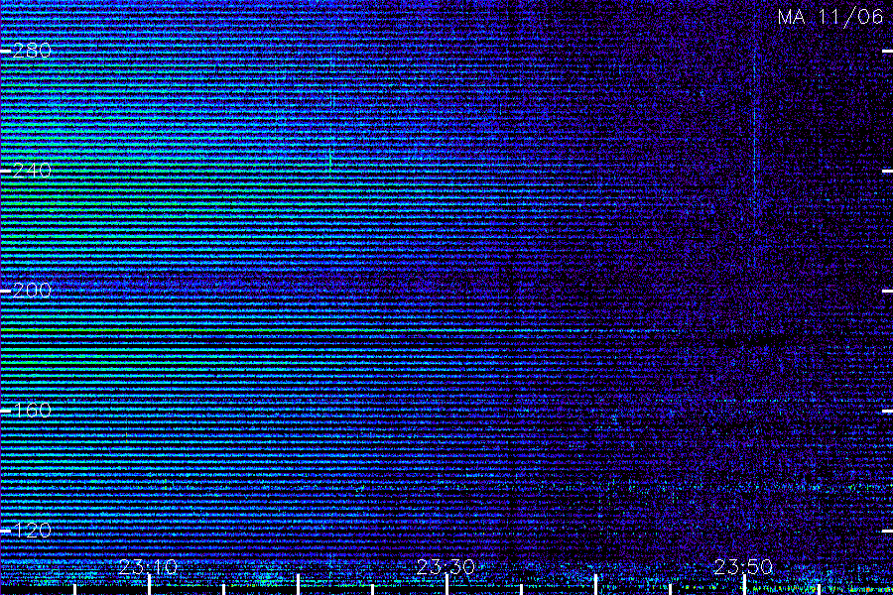Click the 240 frequency axis label
893x595 pixels.
pos(32,171)
